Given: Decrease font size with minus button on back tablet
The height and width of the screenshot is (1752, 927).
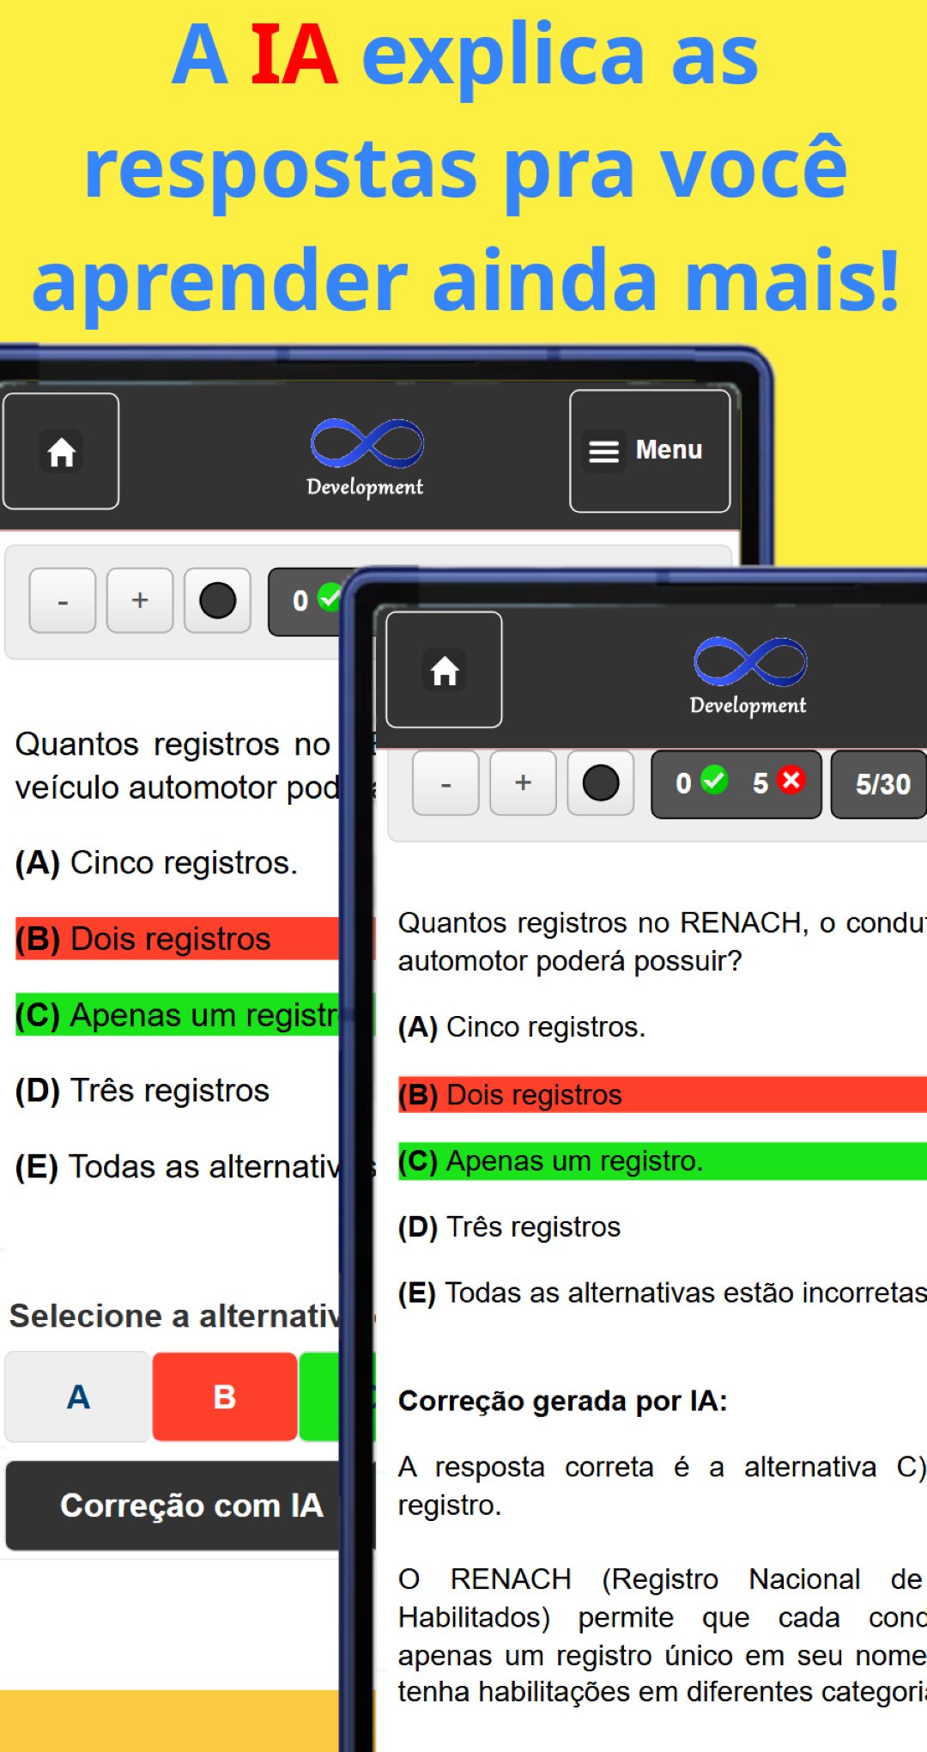Looking at the screenshot, I should click(x=63, y=601).
